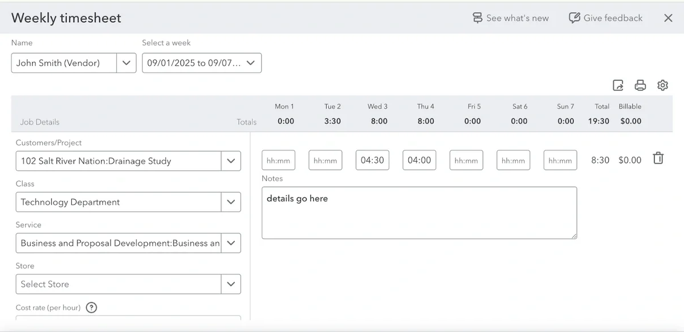Click the Sunday hours input field
This screenshot has width=684, height=332.
point(560,161)
